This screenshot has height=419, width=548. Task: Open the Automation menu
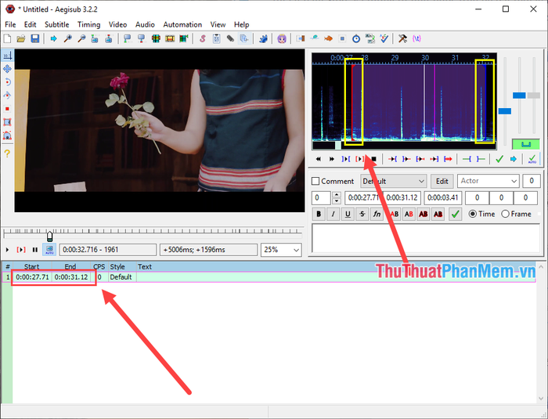tap(182, 24)
